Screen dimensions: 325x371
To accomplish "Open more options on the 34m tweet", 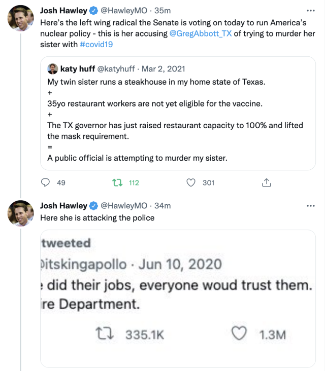I will click(x=311, y=205).
